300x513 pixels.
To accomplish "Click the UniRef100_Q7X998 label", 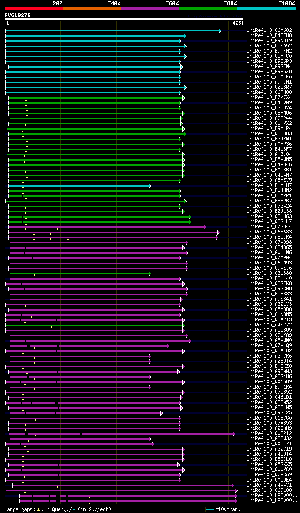I will 270,242.
